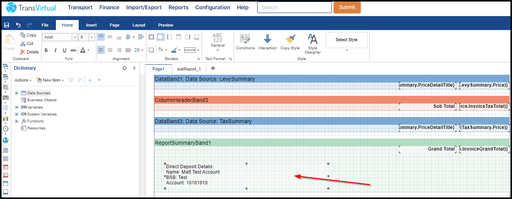512x199 pixels.
Task: Open the Arial font family dropdown
Action: [x=75, y=37]
